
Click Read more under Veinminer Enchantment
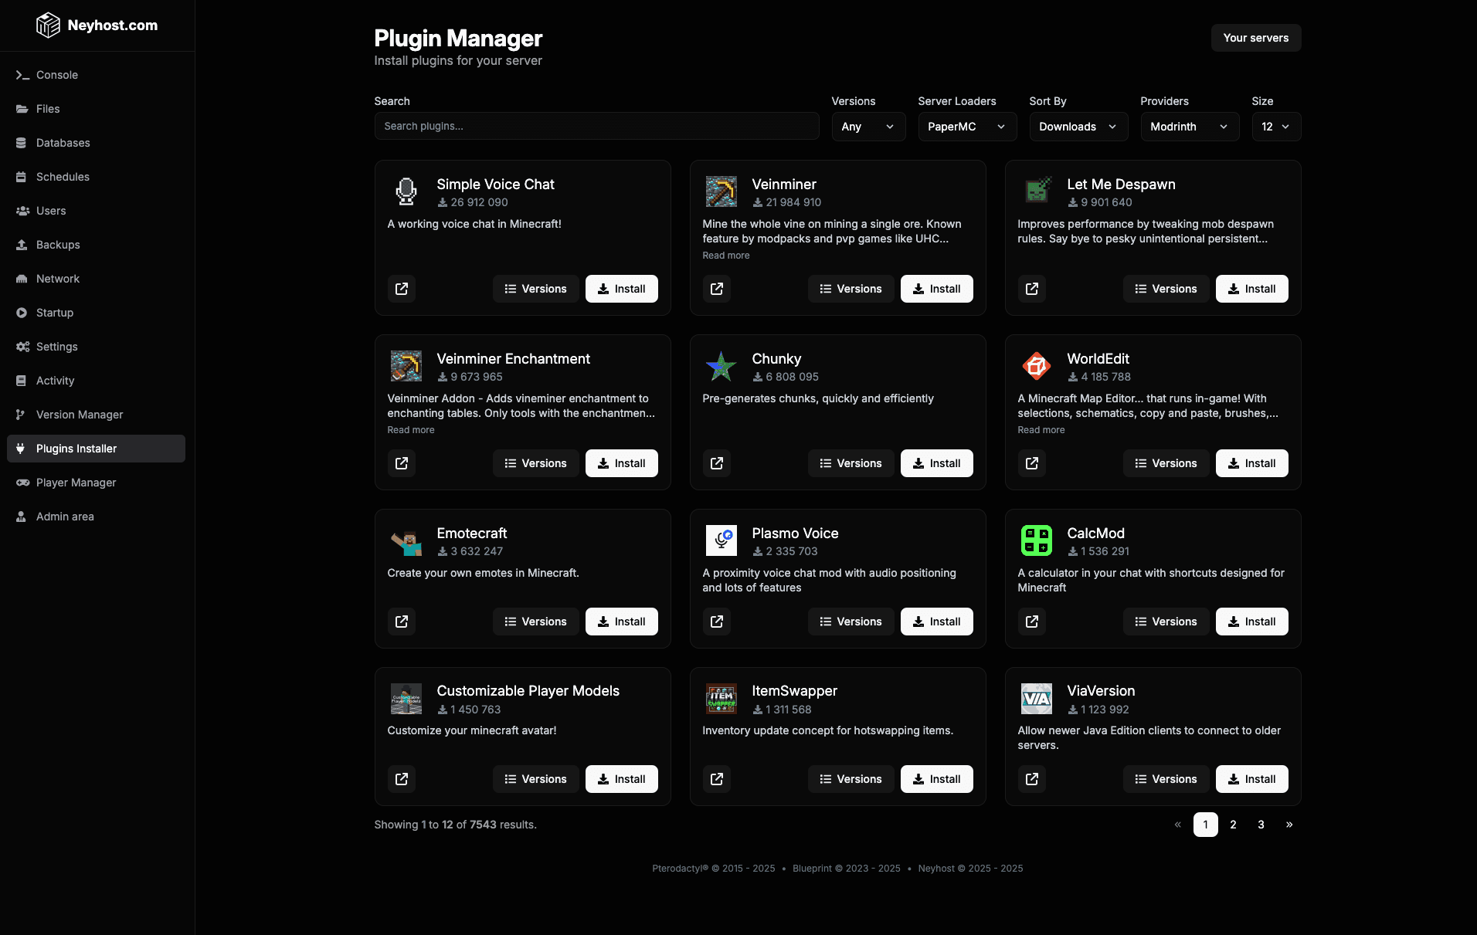point(410,430)
